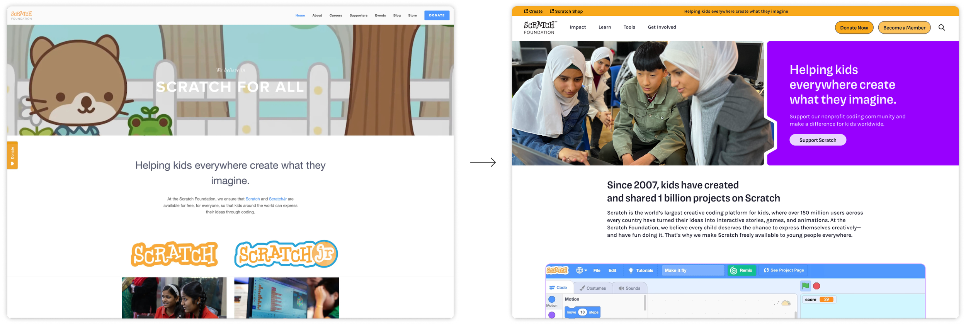
Task: Select the blue Motion block category circle
Action: tap(552, 299)
